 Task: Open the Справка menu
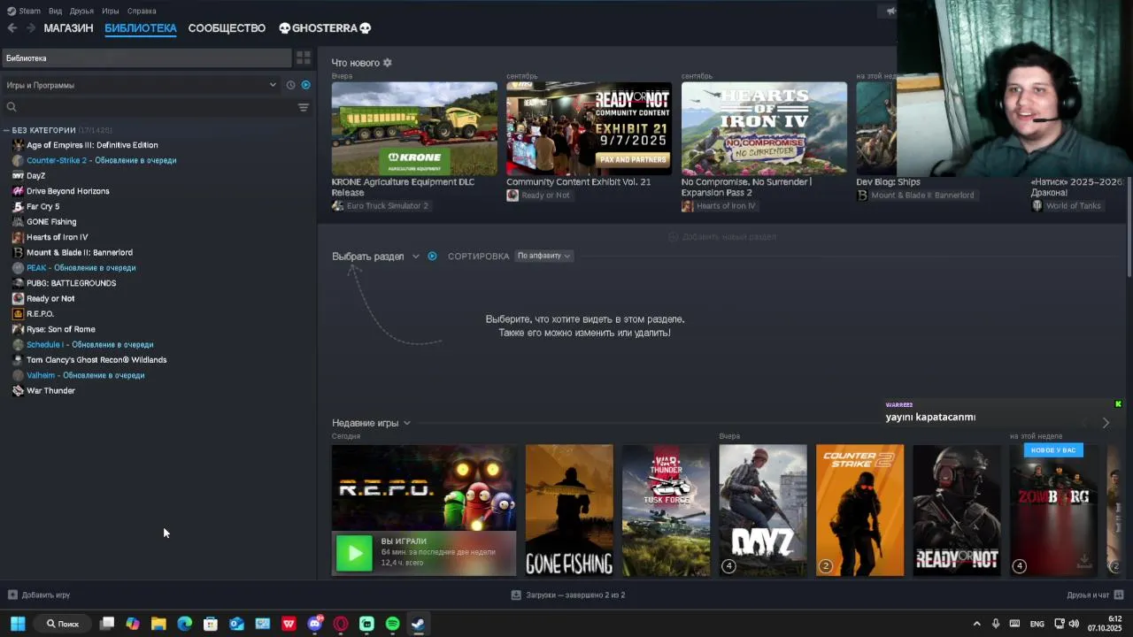[x=142, y=11]
